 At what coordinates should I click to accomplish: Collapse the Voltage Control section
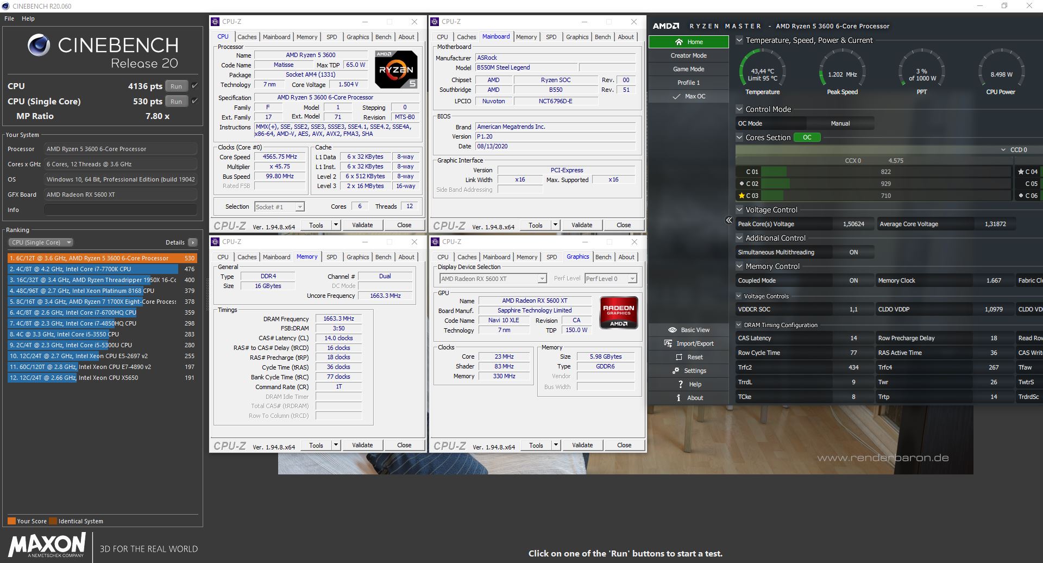point(739,210)
